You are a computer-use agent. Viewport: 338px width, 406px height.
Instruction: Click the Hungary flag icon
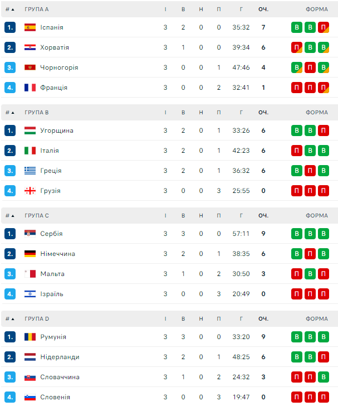pos(30,130)
